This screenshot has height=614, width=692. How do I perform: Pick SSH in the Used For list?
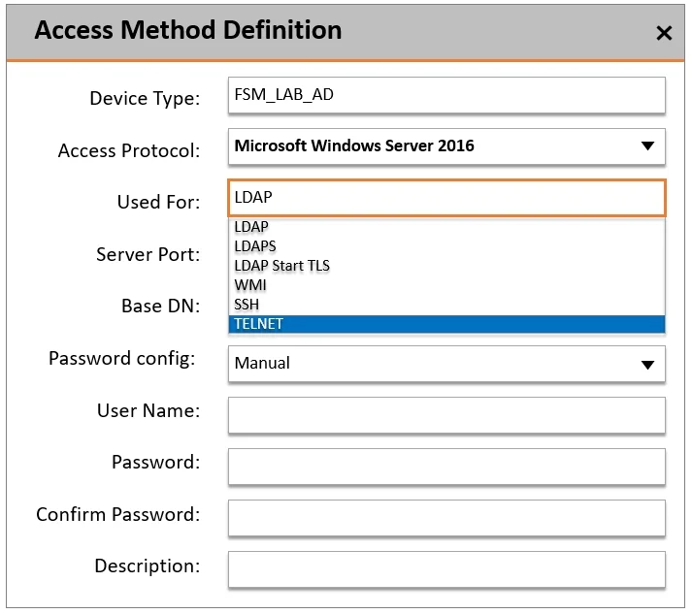click(x=446, y=305)
